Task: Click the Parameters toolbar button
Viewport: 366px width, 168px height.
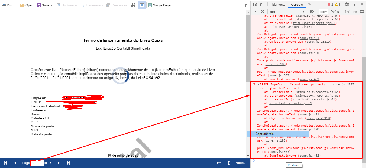Action: pos(92,5)
